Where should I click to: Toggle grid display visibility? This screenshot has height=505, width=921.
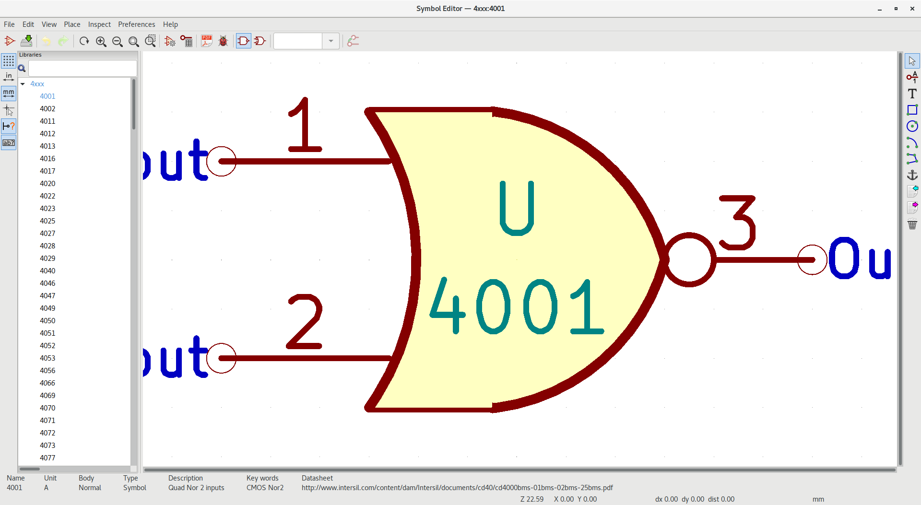pos(9,61)
